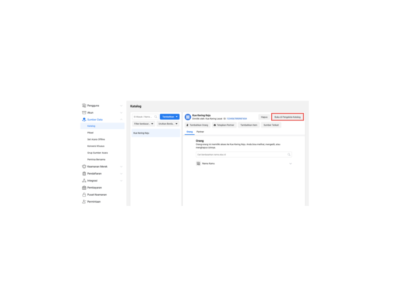Switch to the Partner tab

200,132
